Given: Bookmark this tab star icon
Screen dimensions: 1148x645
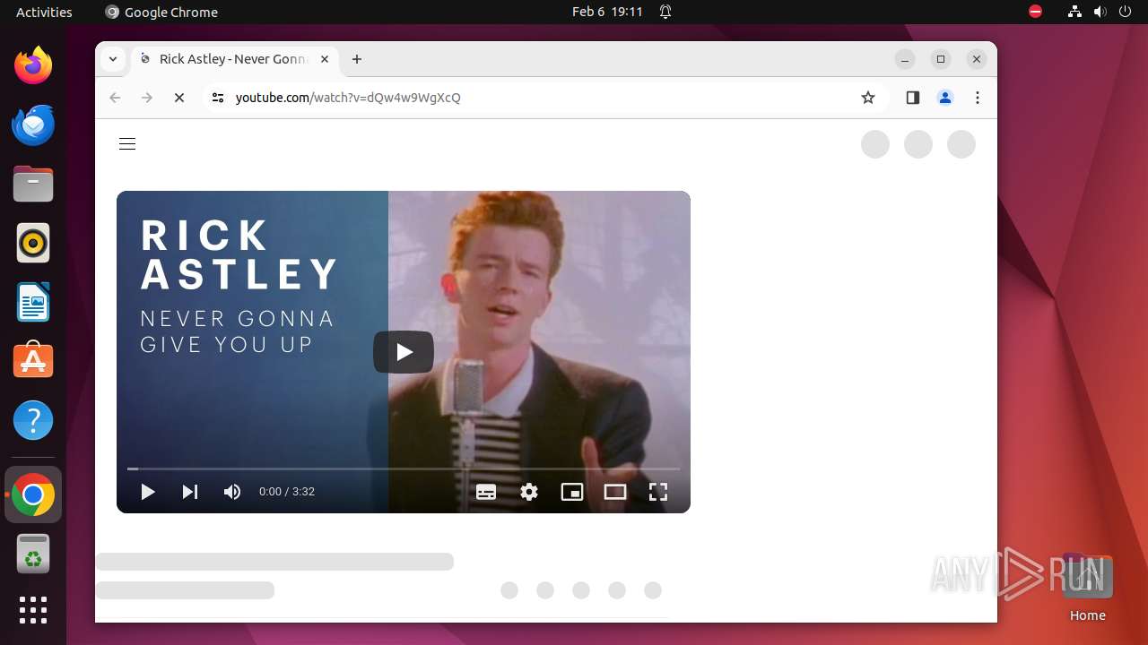Looking at the screenshot, I should pyautogui.click(x=868, y=98).
